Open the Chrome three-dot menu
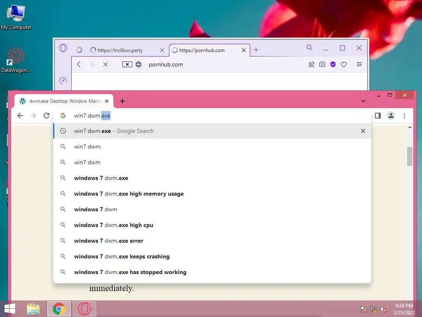The height and width of the screenshot is (317, 422). click(405, 116)
